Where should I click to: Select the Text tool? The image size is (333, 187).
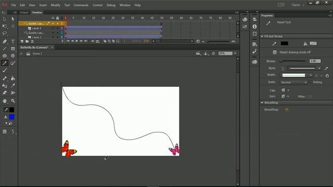tap(12, 42)
